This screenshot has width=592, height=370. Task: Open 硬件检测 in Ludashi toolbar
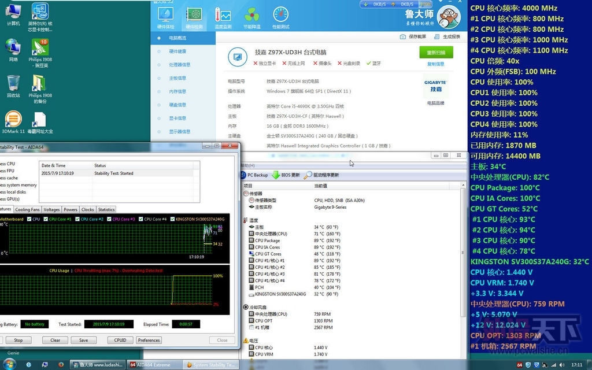pos(194,18)
